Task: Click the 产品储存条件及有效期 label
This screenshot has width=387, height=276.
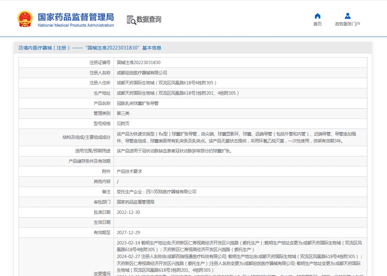Action: (89, 161)
